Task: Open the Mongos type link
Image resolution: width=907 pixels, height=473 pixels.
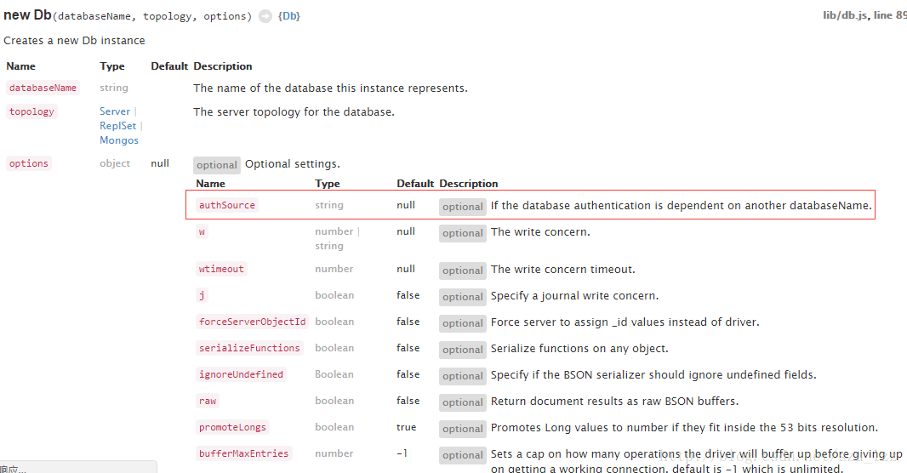Action: 118,140
